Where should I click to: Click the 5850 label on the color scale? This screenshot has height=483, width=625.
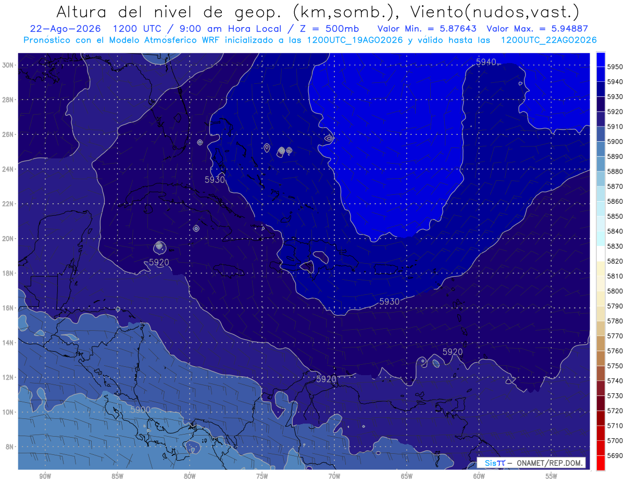615,216
